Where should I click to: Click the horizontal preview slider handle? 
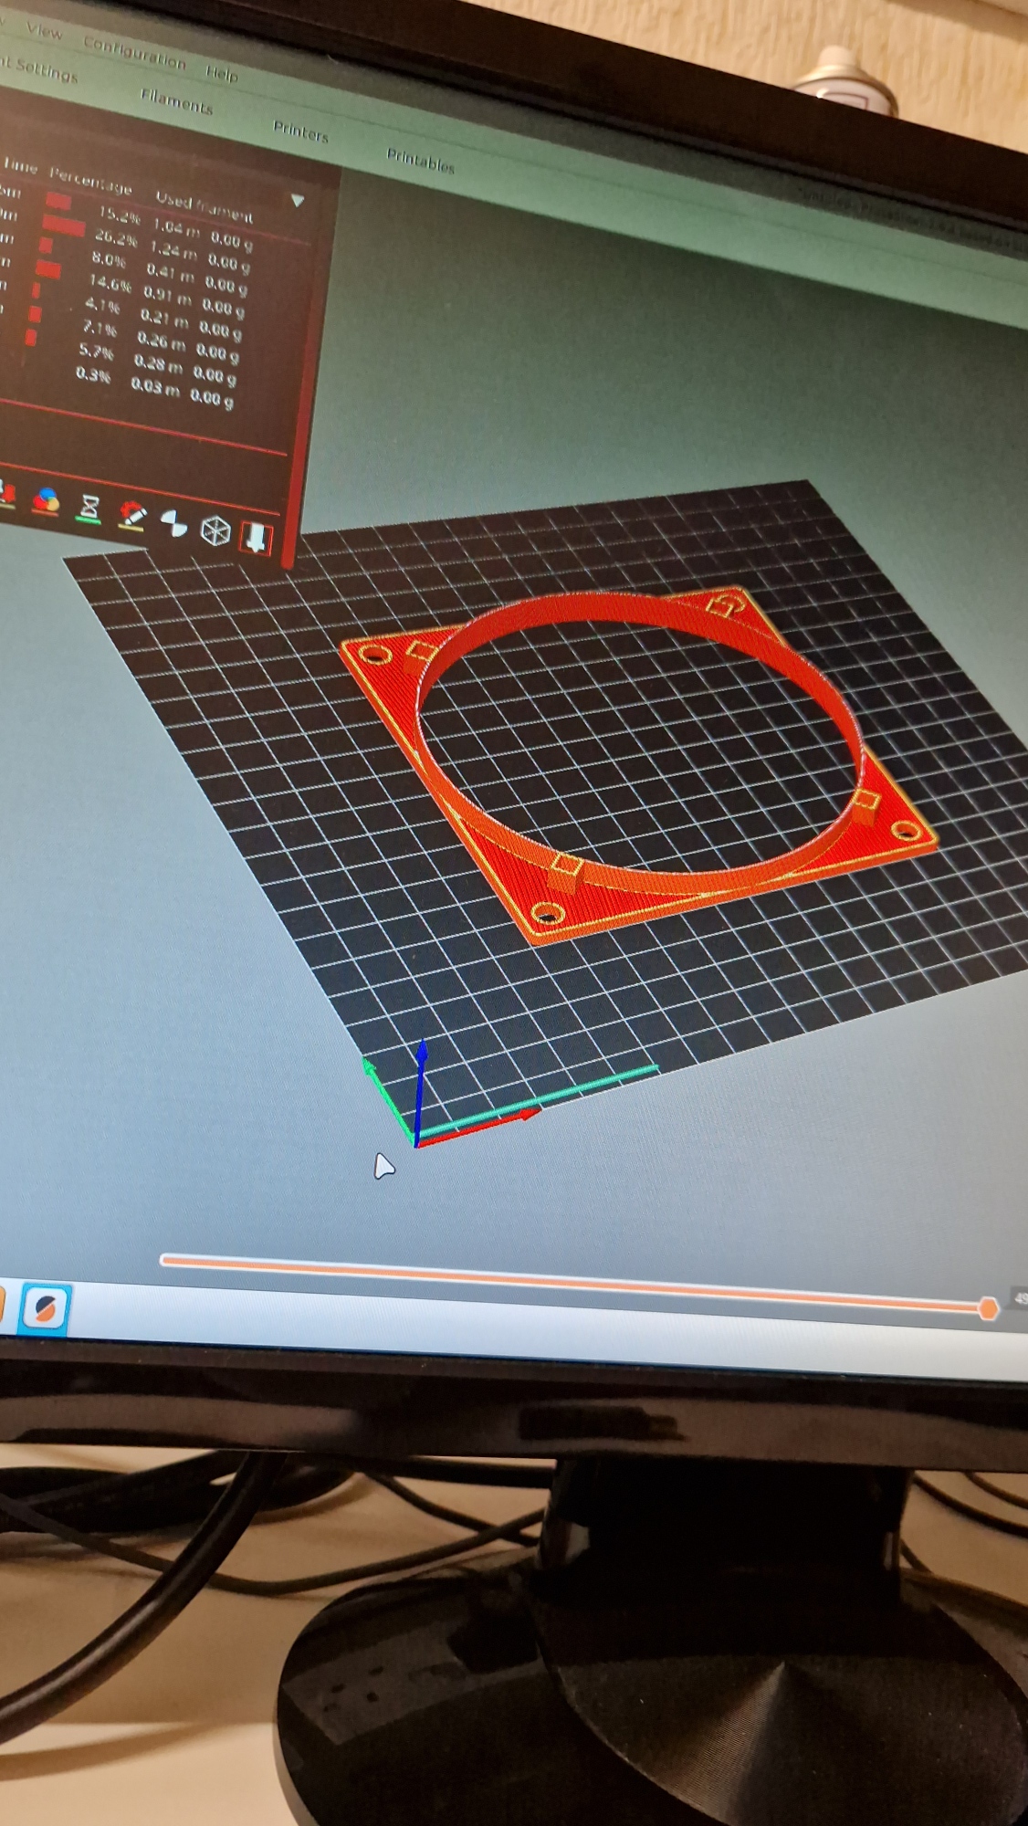(988, 1308)
